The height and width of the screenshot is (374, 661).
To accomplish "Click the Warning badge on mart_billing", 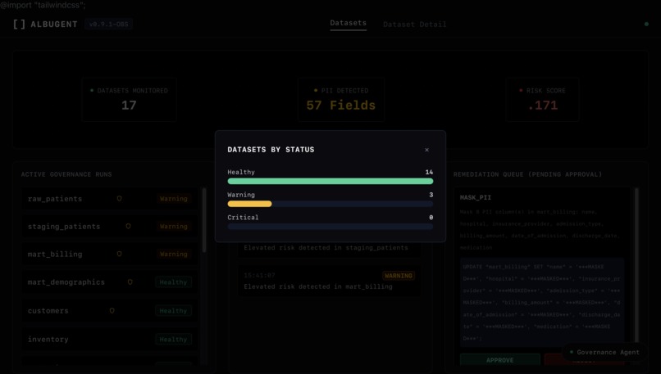I will pyautogui.click(x=173, y=254).
